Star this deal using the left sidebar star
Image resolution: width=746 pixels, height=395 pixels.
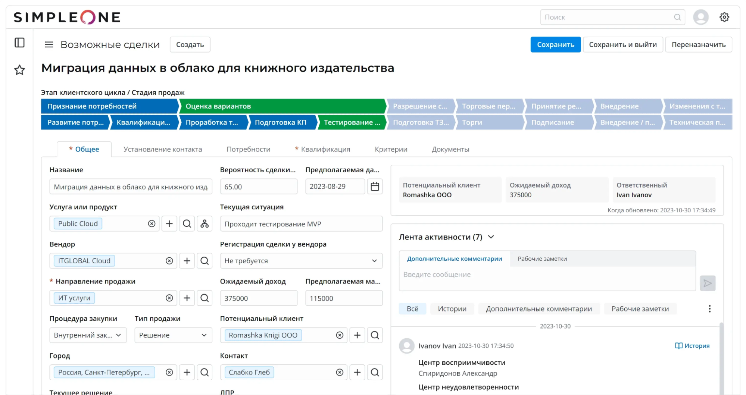tap(19, 69)
